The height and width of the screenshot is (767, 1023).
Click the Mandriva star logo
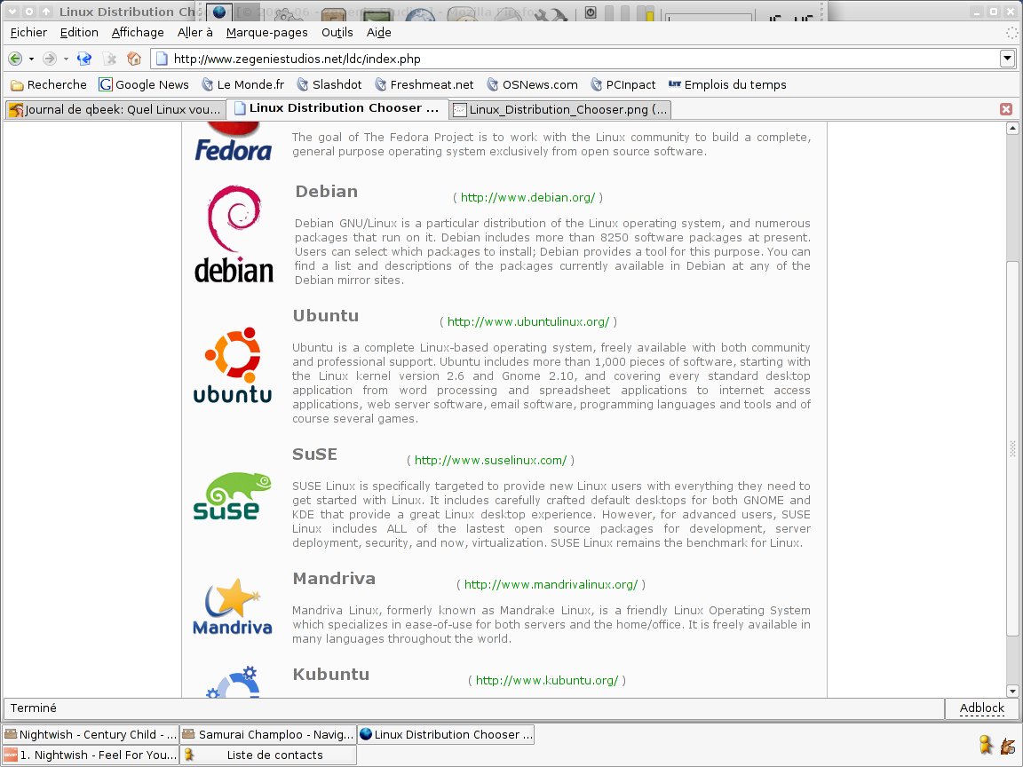[233, 607]
